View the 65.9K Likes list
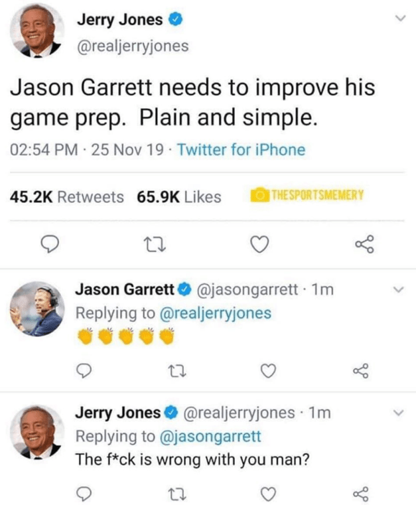This screenshot has width=416, height=505. coord(179,196)
